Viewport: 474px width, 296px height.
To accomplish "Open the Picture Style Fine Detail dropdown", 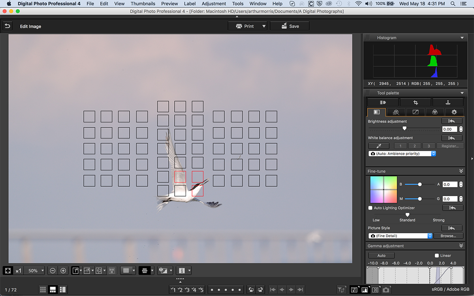I will [x=401, y=236].
